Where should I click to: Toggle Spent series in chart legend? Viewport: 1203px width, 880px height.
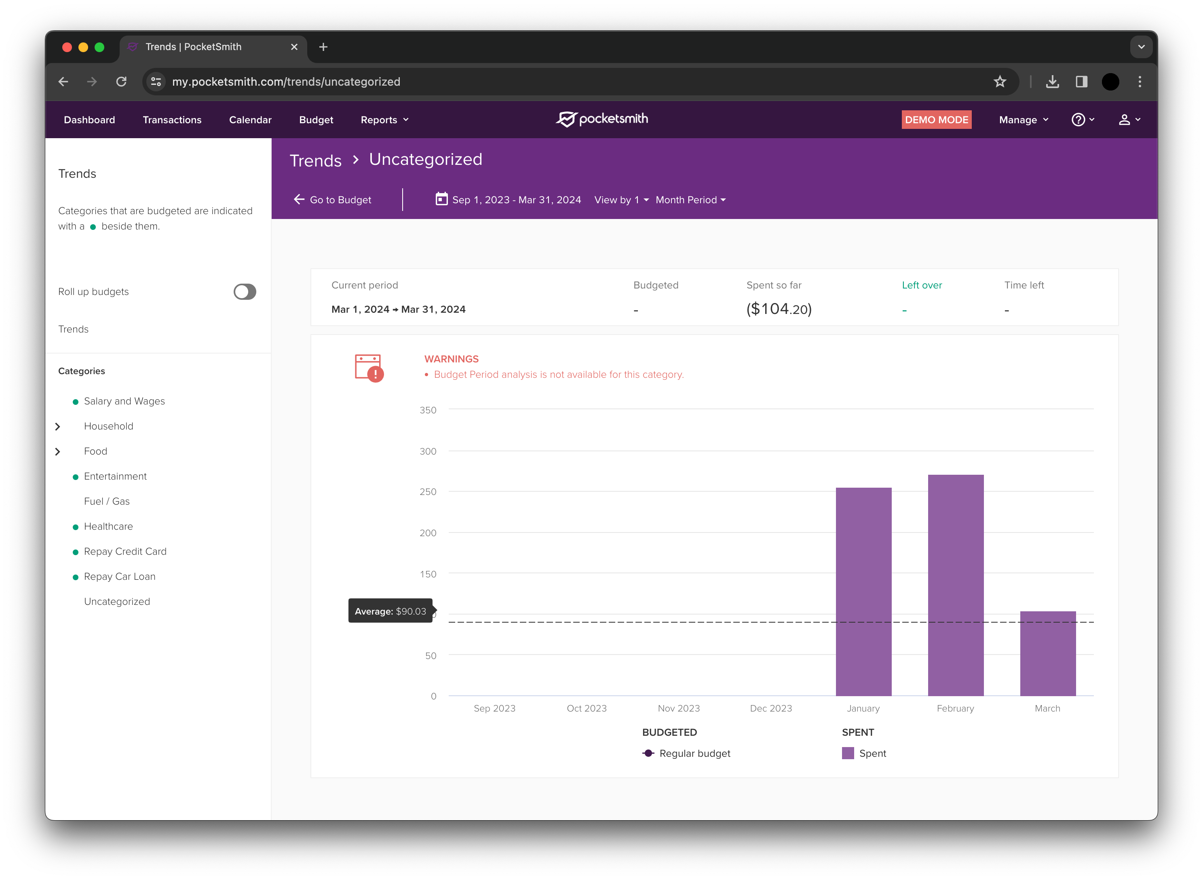pos(864,753)
